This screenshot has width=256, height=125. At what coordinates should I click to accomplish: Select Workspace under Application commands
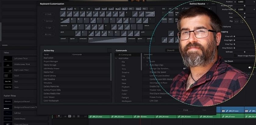point(127,101)
